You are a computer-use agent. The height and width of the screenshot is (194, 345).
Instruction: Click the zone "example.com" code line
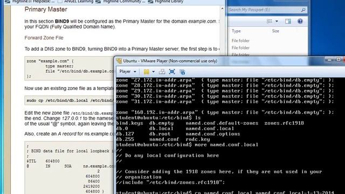pos(50,61)
